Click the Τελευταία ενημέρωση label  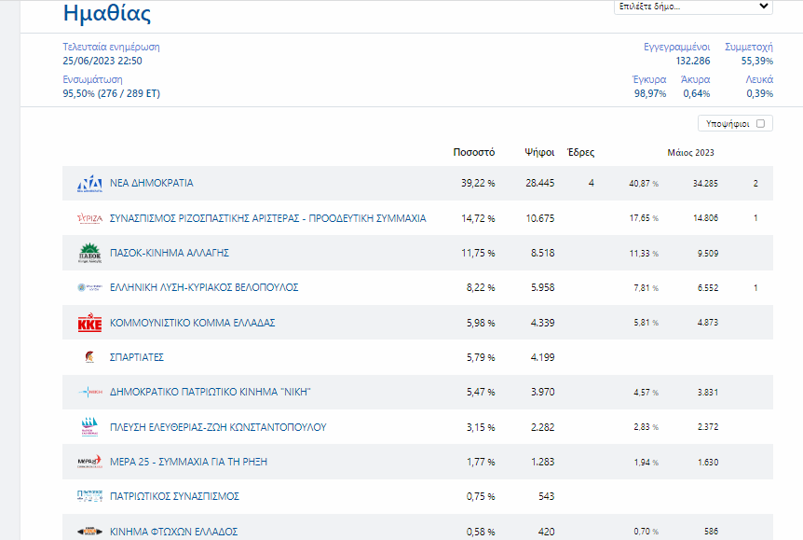[111, 48]
